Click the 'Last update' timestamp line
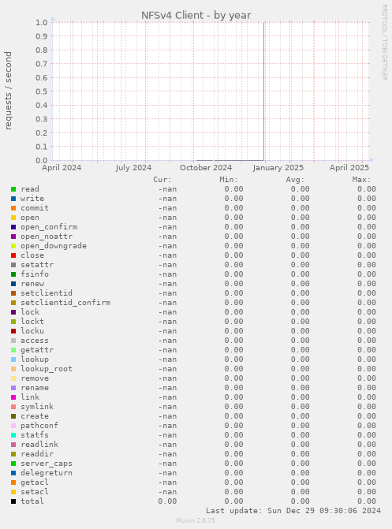Viewport: 392px width, 529px height. 293,511
